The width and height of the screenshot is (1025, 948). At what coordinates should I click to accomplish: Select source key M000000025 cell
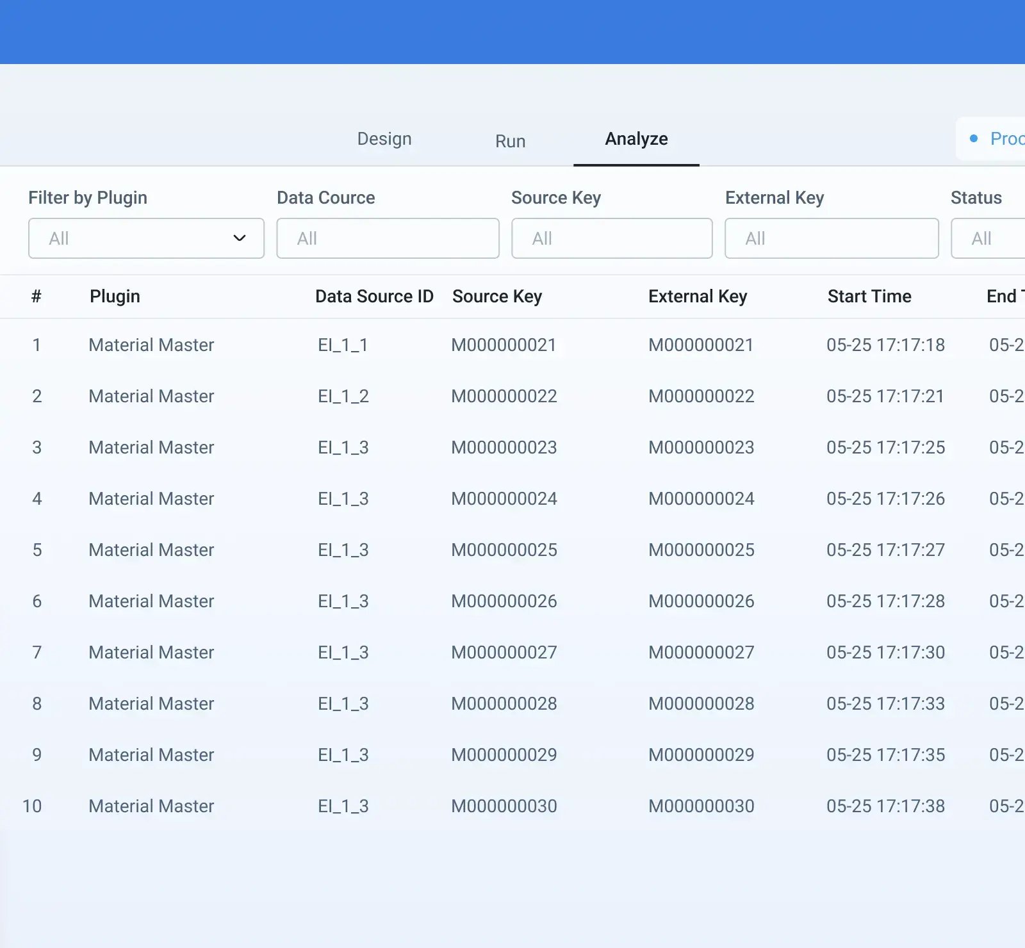pyautogui.click(x=504, y=550)
